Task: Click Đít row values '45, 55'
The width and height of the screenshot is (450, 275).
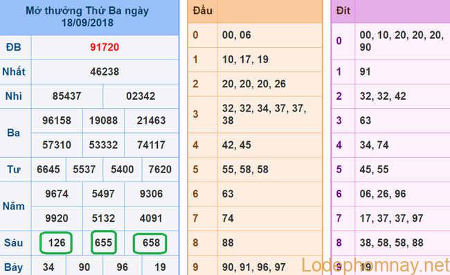Action: pos(374,169)
